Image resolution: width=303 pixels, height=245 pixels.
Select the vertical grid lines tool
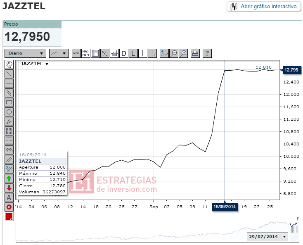(x=9, y=131)
